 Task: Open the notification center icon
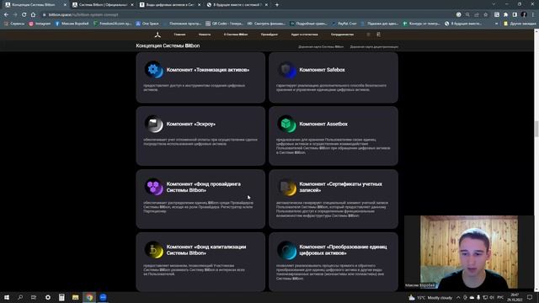[530, 297]
